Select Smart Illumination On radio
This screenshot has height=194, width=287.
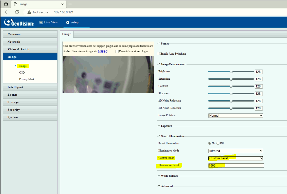point(210,143)
